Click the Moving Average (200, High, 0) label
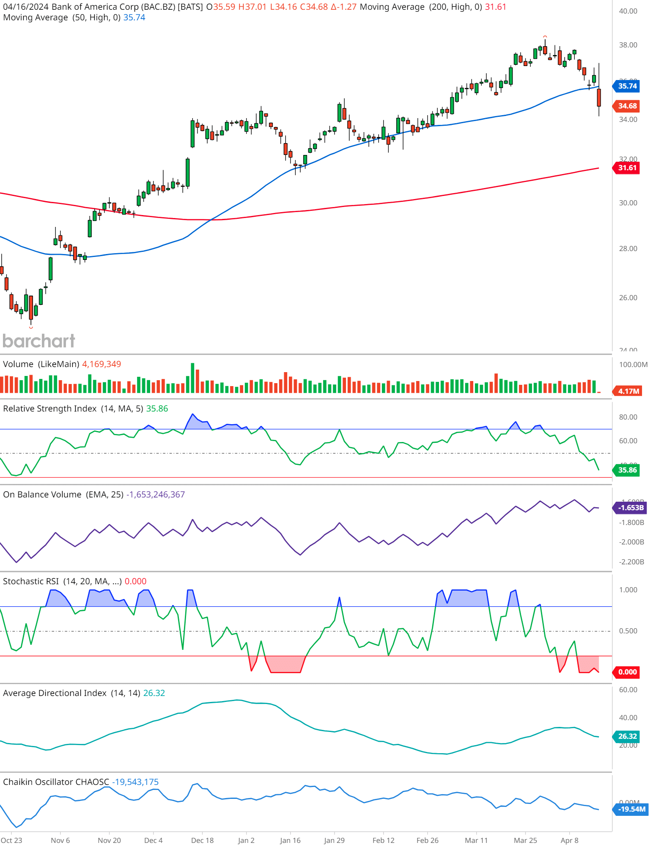The width and height of the screenshot is (653, 848). 421,7
